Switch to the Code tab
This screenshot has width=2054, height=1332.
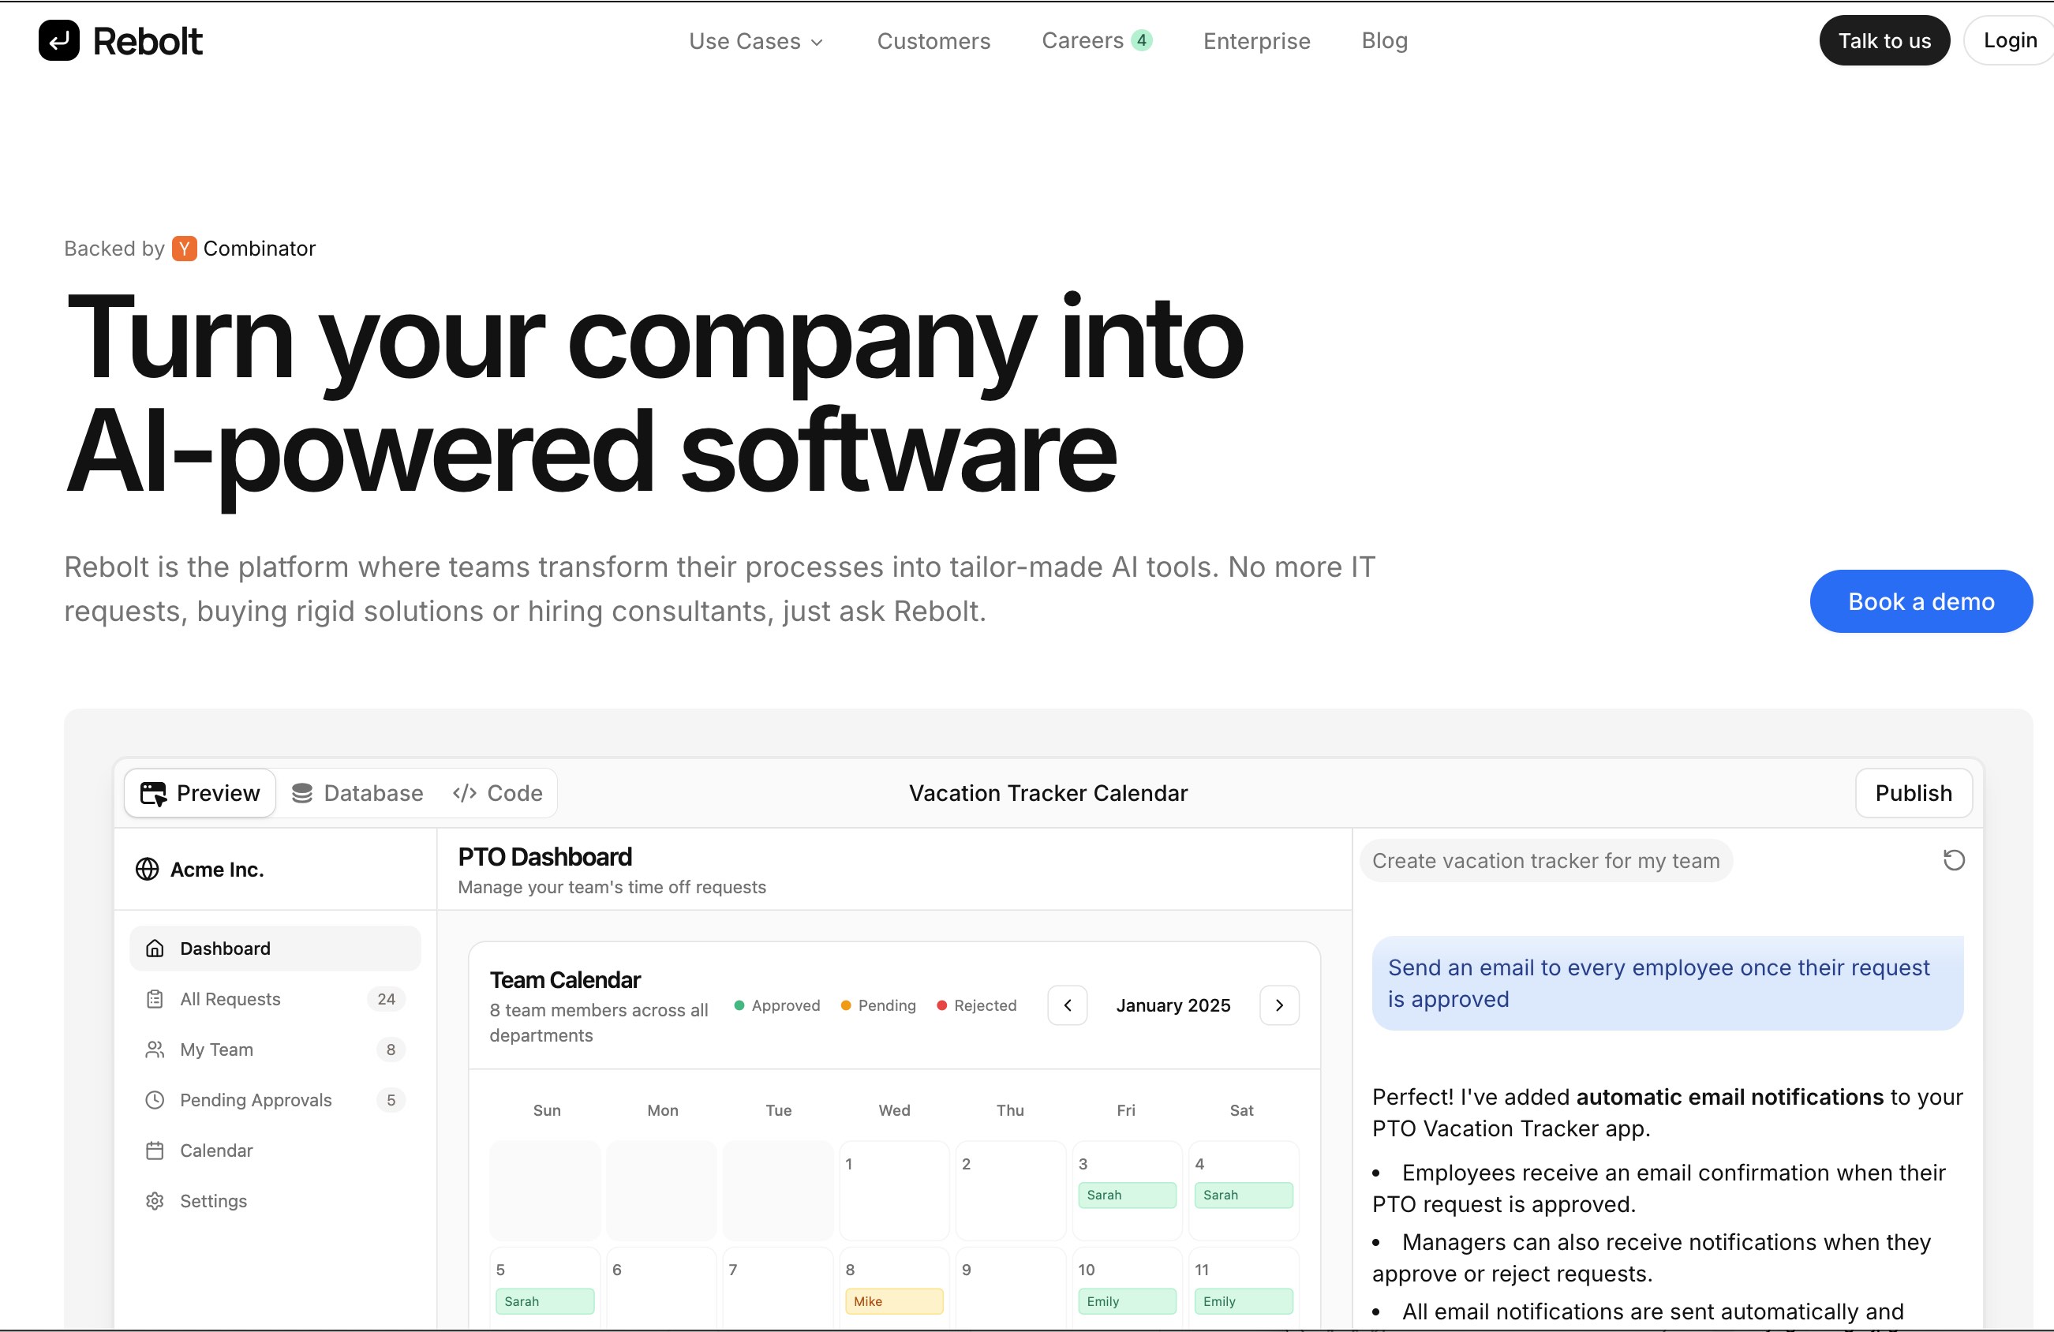pyautogui.click(x=498, y=793)
